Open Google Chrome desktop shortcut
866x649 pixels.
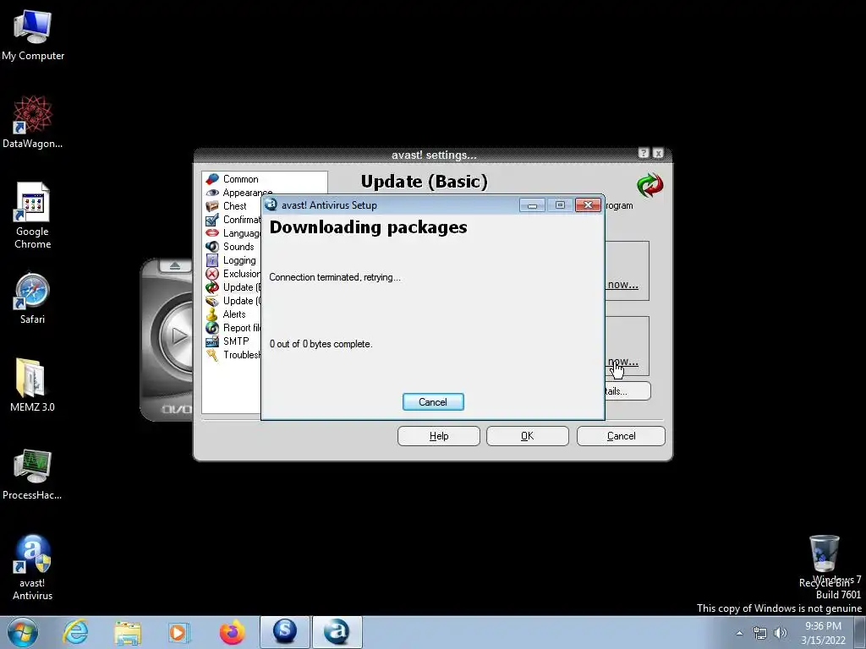tap(33, 216)
